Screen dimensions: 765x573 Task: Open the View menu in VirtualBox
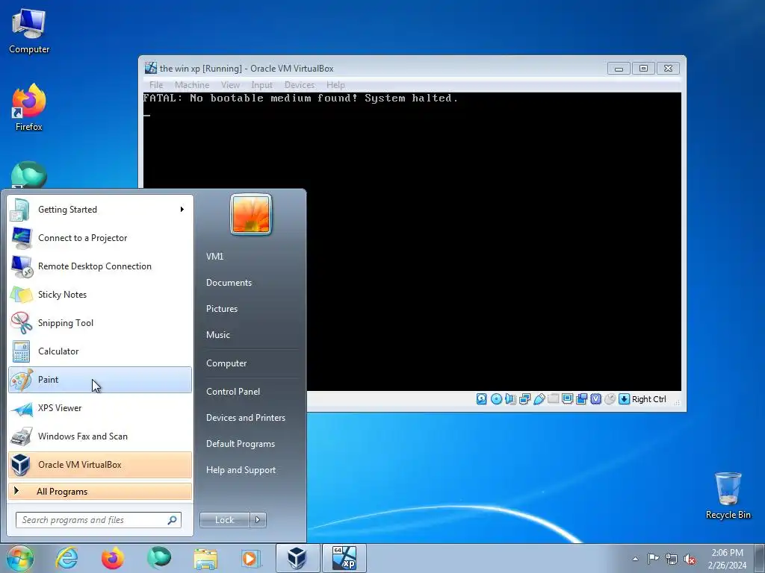(230, 85)
